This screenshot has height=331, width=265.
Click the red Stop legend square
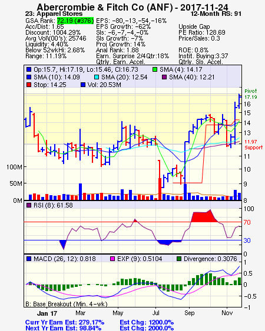[x=29, y=85]
